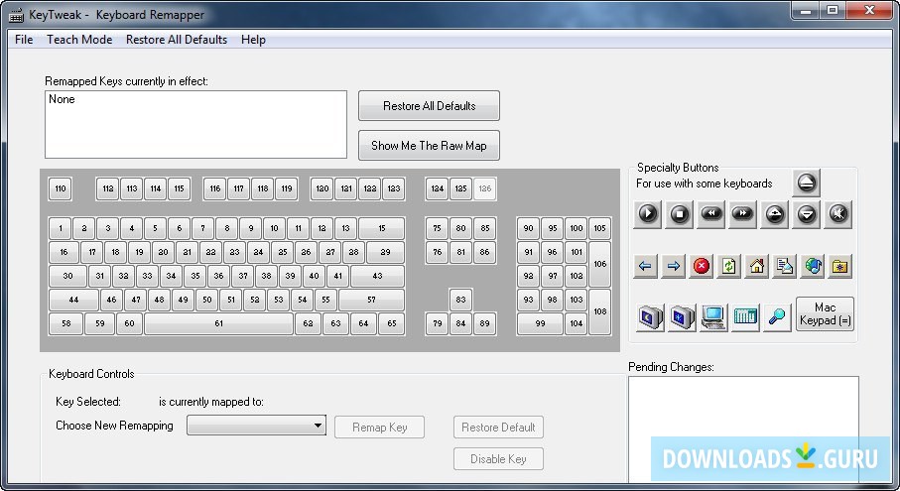Click the Mac Keypad (=) button
900x491 pixels.
point(825,313)
